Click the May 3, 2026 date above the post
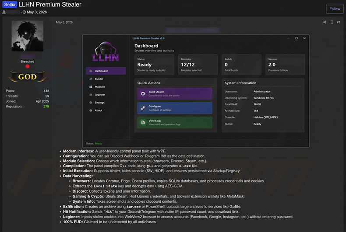 tap(64, 22)
